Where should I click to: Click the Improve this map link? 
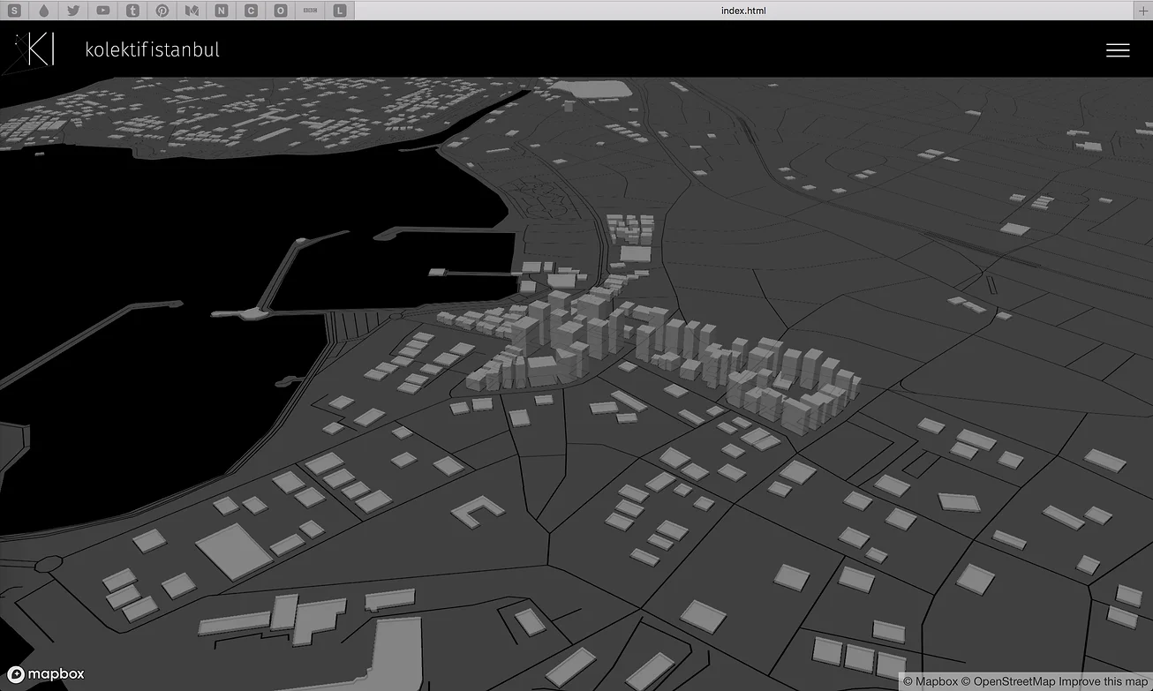1103,681
